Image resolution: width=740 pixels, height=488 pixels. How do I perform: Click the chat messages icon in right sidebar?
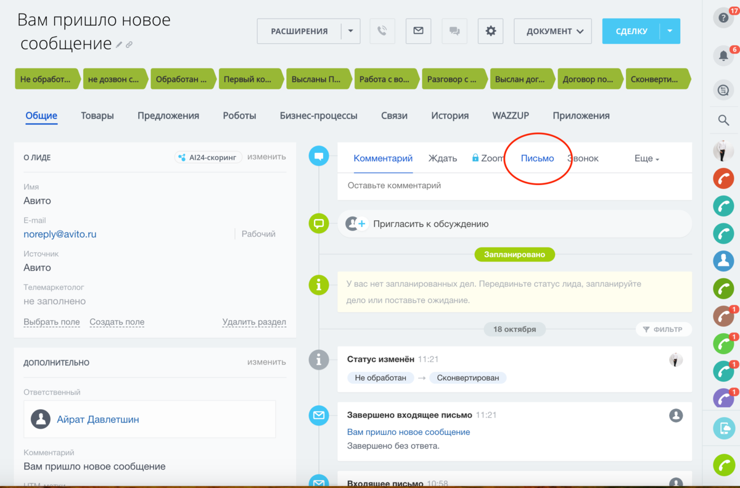[x=723, y=90]
